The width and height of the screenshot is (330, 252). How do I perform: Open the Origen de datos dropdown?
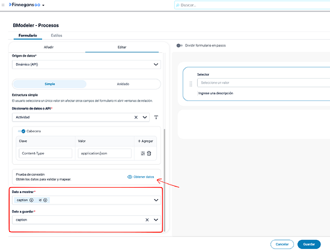pos(87,64)
